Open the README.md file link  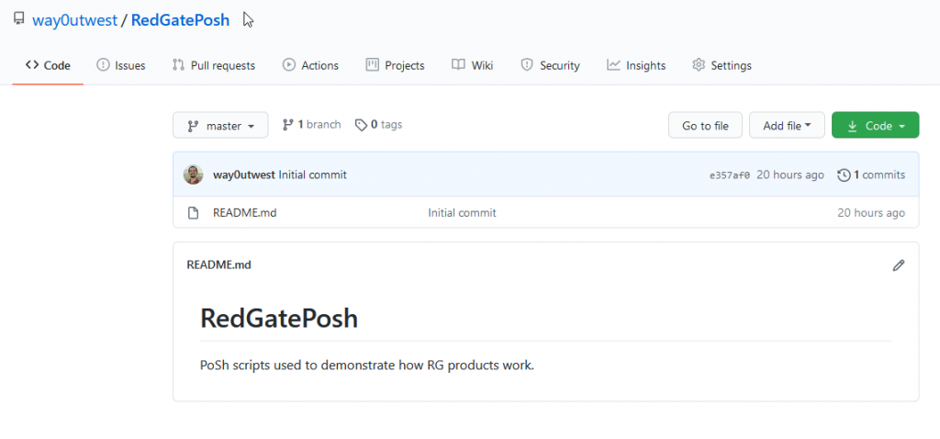pos(244,213)
